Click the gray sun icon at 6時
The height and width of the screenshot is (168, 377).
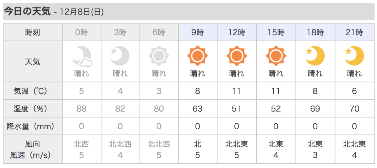coord(159,56)
